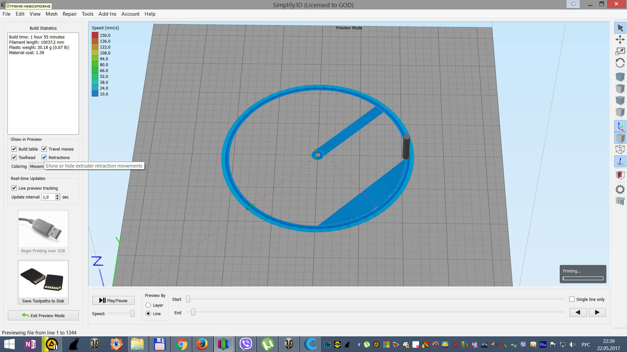This screenshot has height=352, width=627.
Task: Click the translate/move model tool icon
Action: pos(620,40)
